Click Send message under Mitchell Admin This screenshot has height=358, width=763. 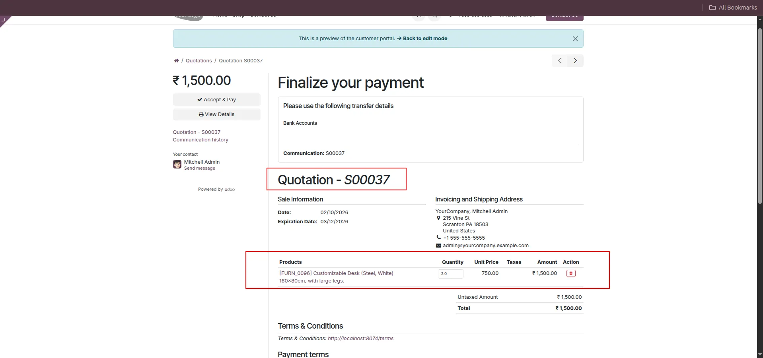pos(199,168)
